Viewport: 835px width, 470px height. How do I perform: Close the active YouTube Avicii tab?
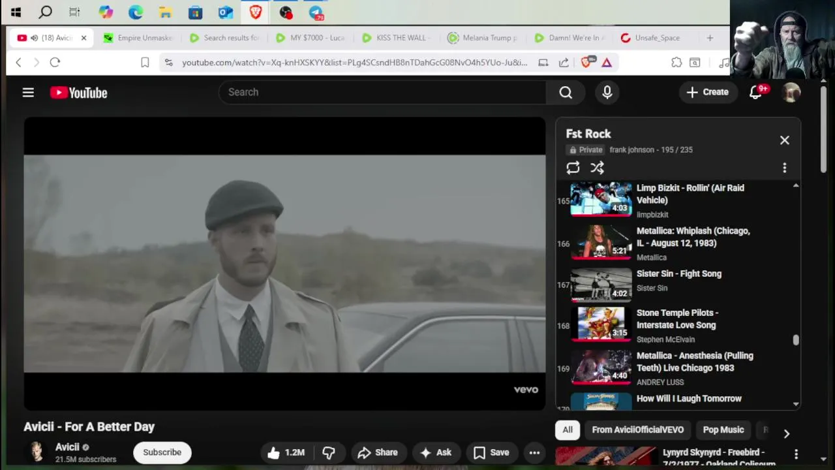pos(83,38)
